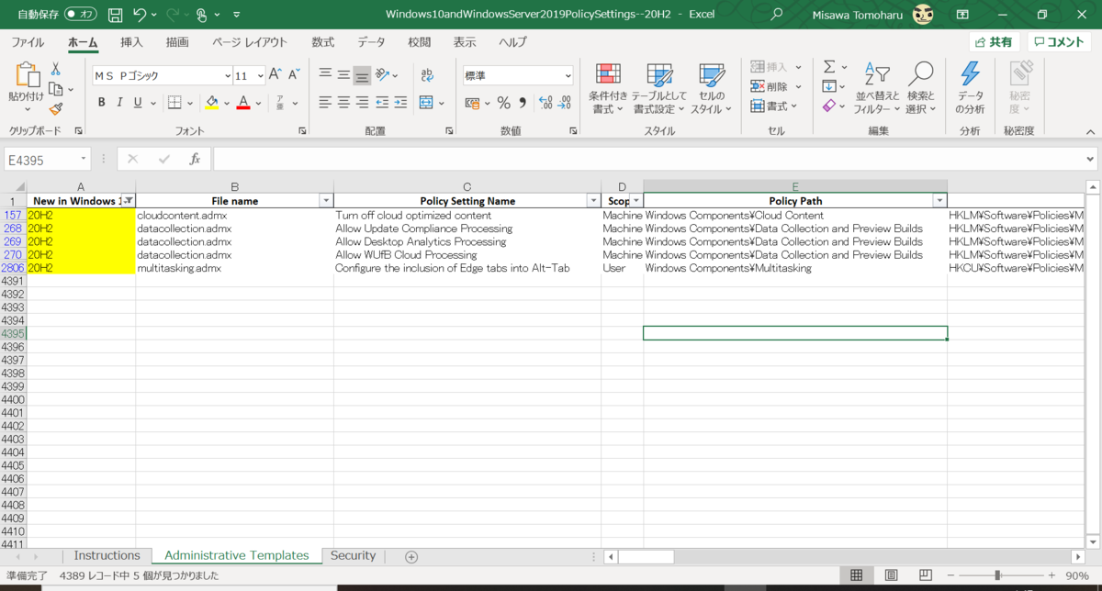Click the red font color icon
This screenshot has height=591, width=1102.
243,103
